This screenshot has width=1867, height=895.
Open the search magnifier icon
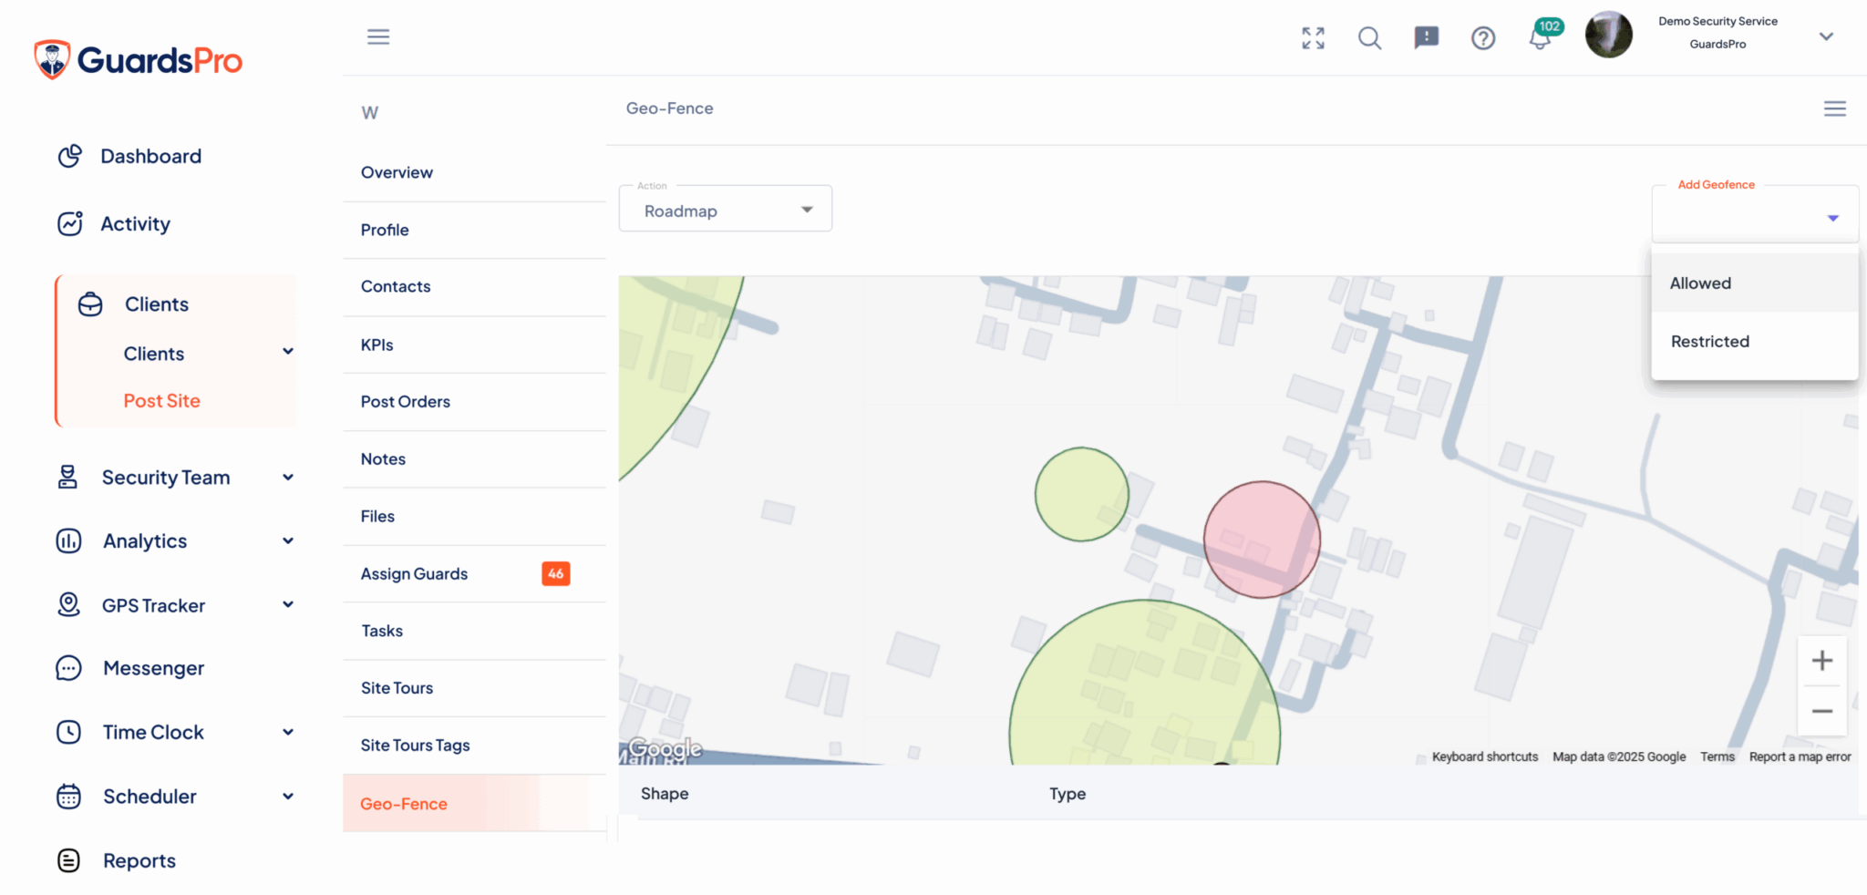click(x=1369, y=38)
